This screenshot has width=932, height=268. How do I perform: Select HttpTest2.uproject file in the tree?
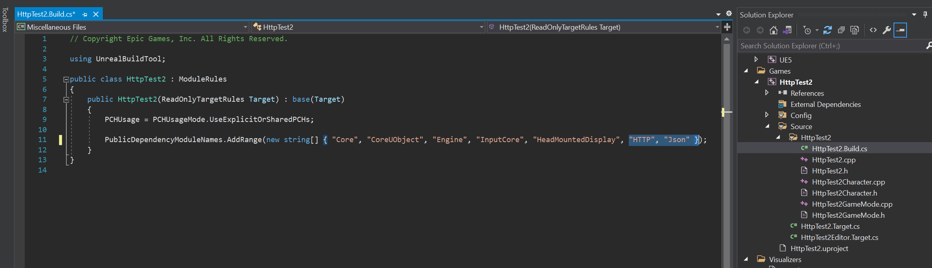[819, 249]
